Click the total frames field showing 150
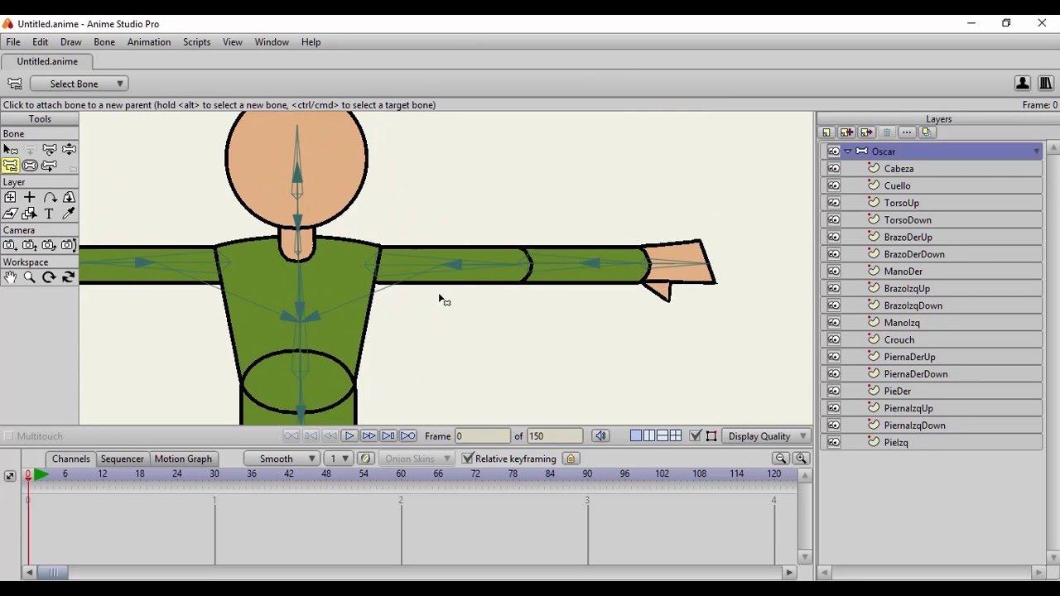Viewport: 1060px width, 596px height. 554,436
